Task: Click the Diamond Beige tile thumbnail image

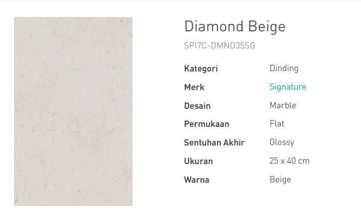Action: point(73,111)
